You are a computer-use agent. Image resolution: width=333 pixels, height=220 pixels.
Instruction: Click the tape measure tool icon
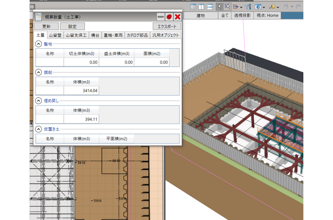(x=272, y=7)
